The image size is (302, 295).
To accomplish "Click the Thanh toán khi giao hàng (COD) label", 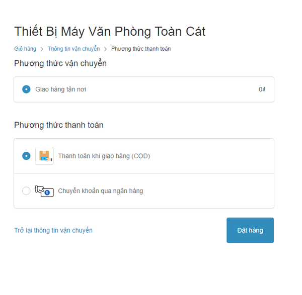I will (104, 156).
